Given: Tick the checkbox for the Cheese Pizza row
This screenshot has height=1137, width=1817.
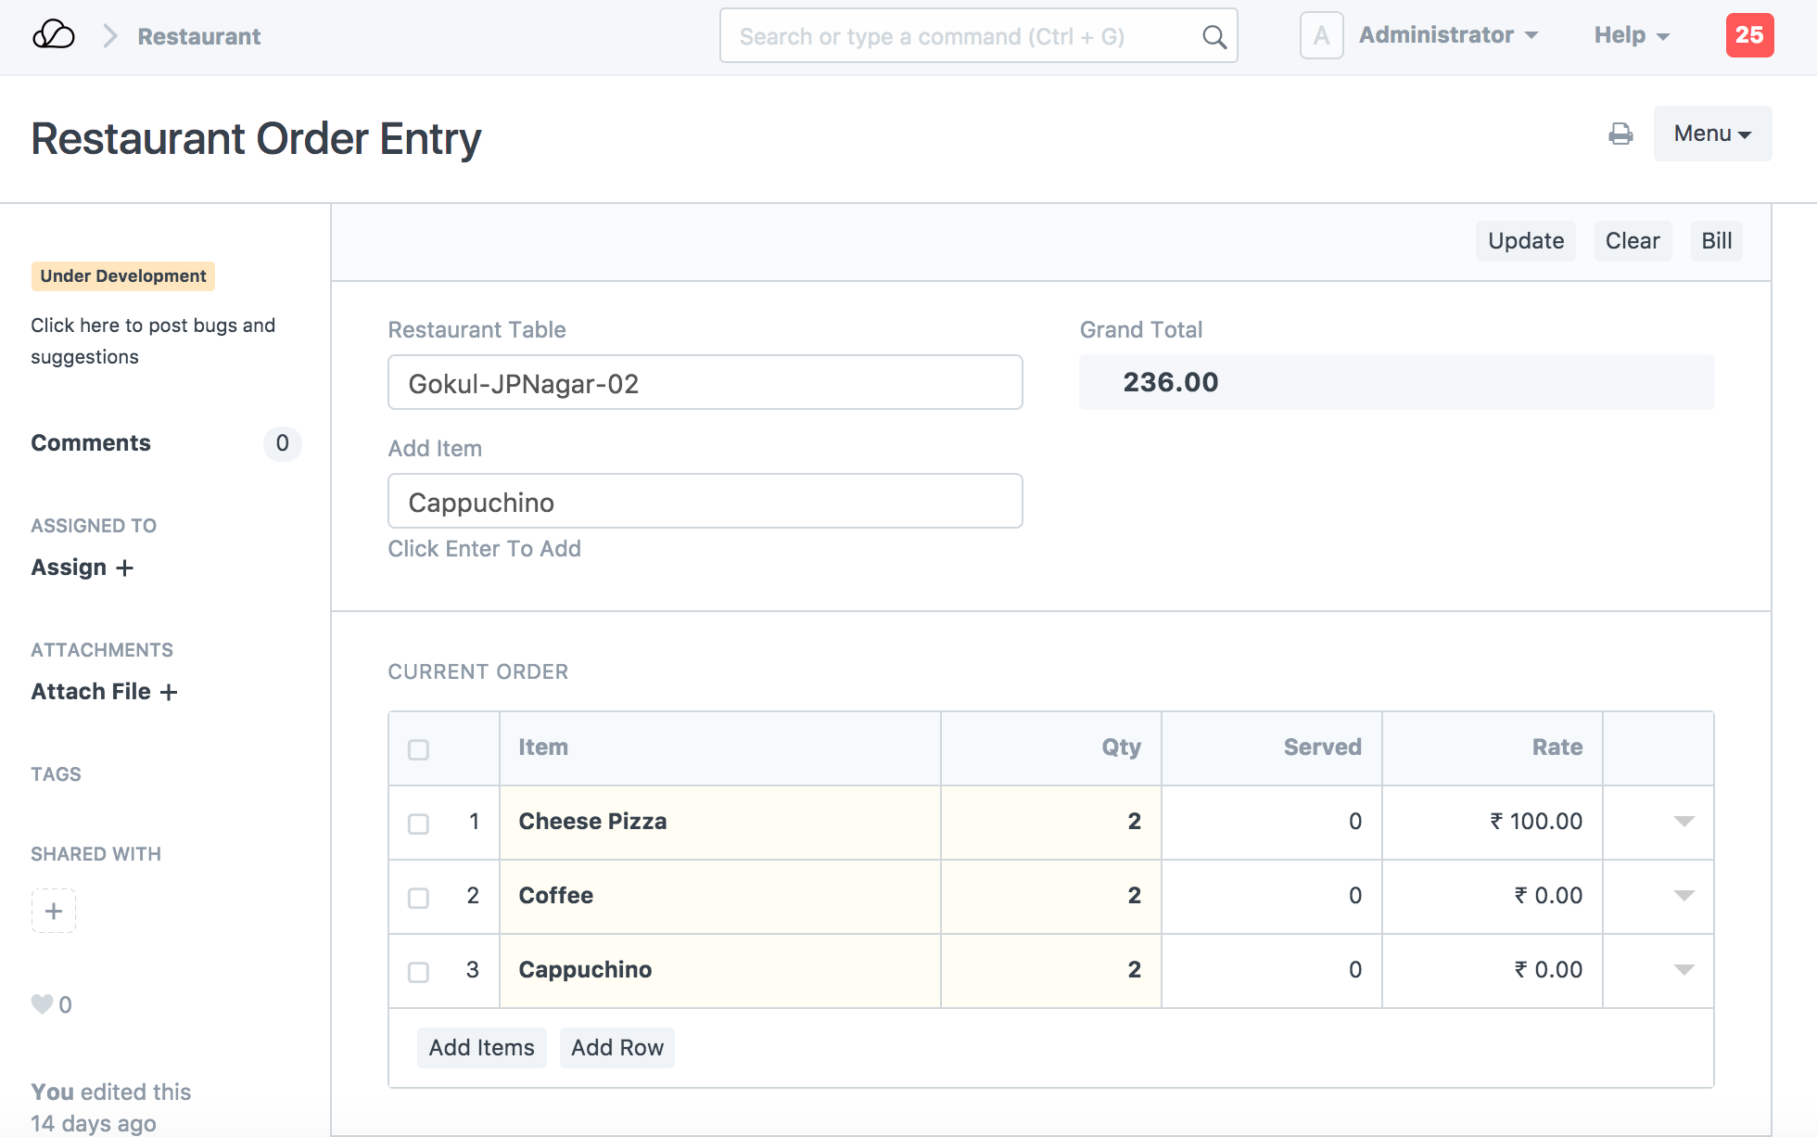Looking at the screenshot, I should pyautogui.click(x=419, y=824).
